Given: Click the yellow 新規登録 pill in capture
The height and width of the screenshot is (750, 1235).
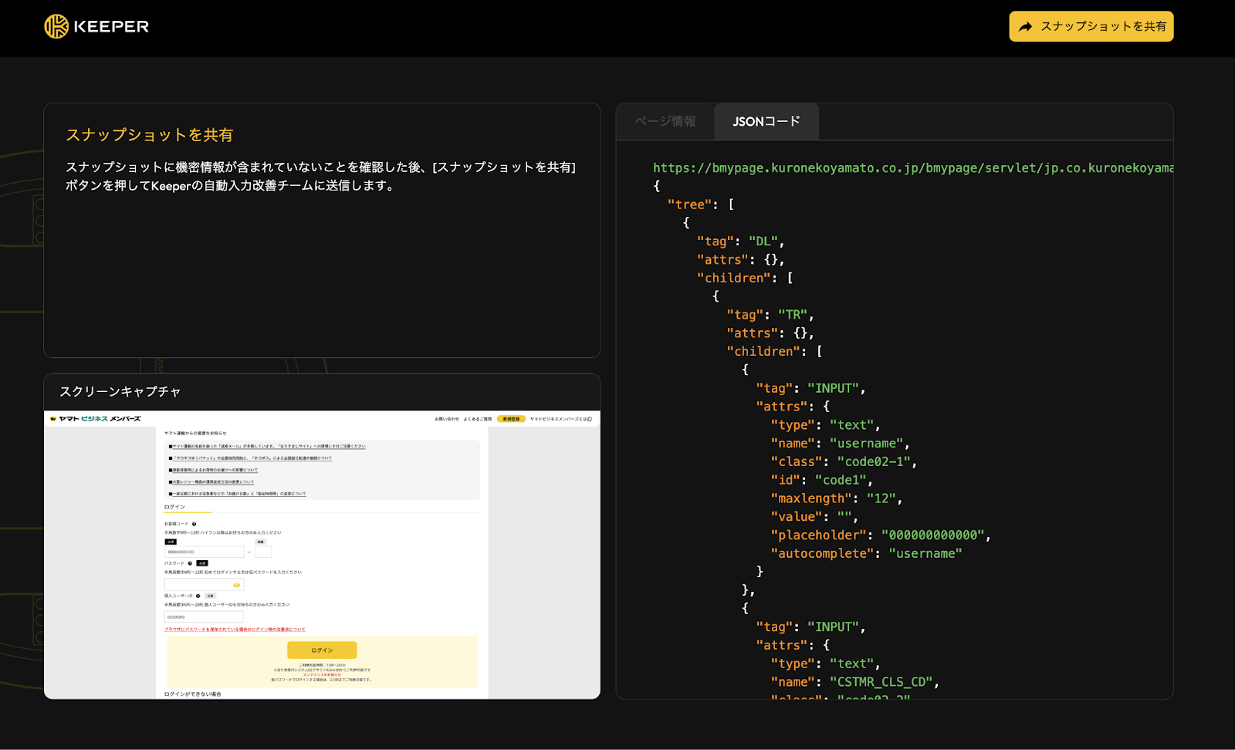Looking at the screenshot, I should [510, 419].
